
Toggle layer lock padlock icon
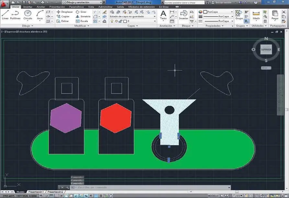120,21
